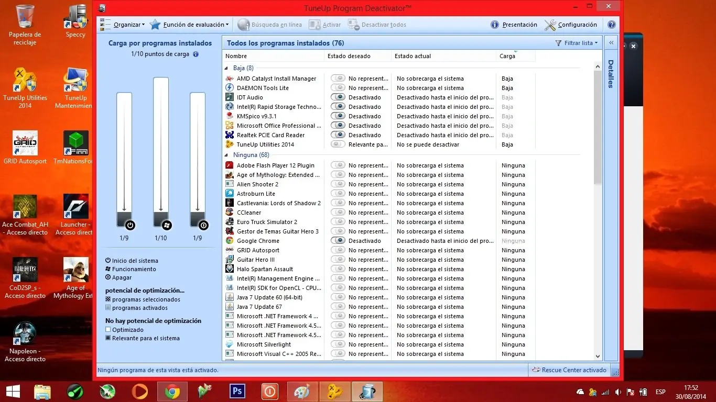This screenshot has height=402, width=716.
Task: Toggle the KMSpico v9.3.1 switch
Action: click(x=338, y=116)
